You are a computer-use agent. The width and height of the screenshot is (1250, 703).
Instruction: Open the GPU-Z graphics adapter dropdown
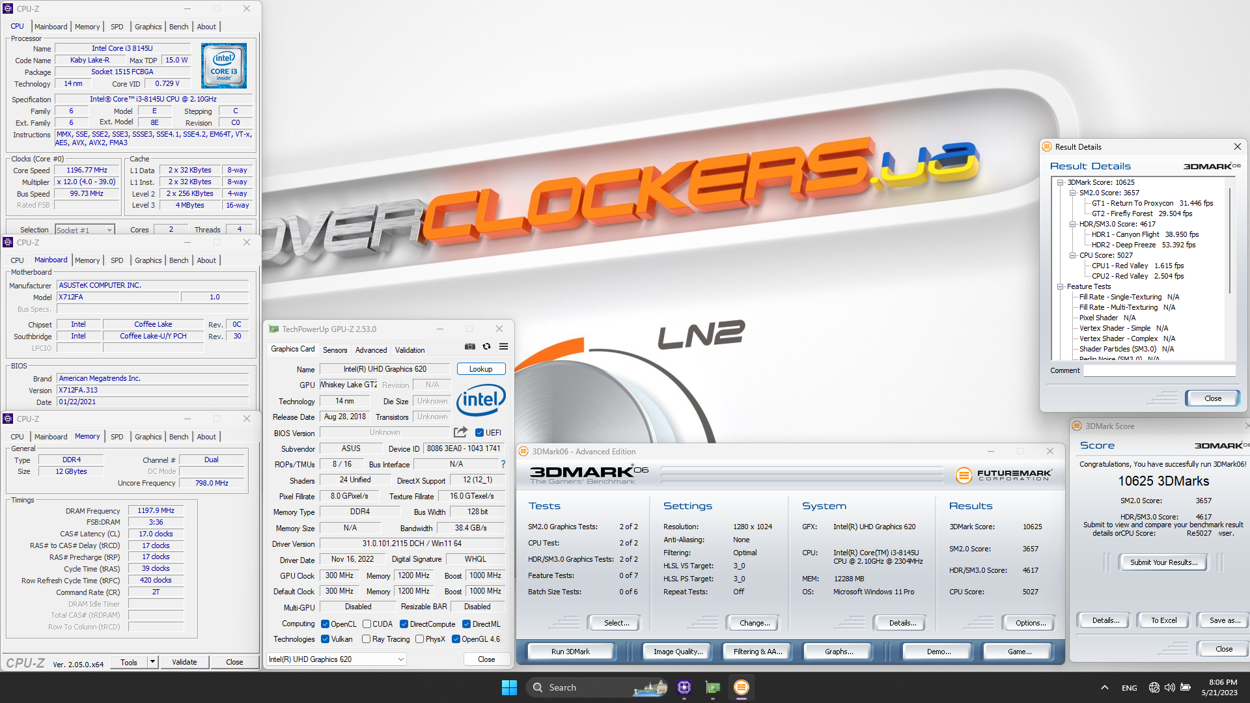tap(337, 659)
